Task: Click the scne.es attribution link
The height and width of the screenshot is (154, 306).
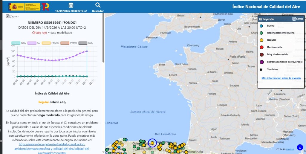Action: (x=290, y=149)
